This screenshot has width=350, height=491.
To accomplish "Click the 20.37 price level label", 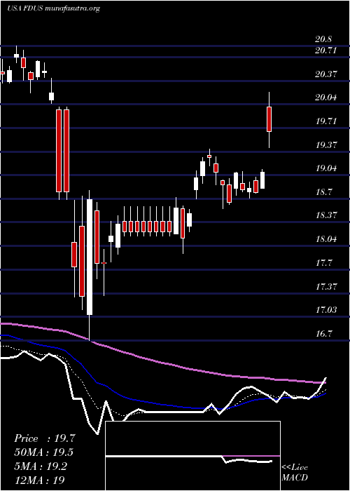I will (x=325, y=74).
